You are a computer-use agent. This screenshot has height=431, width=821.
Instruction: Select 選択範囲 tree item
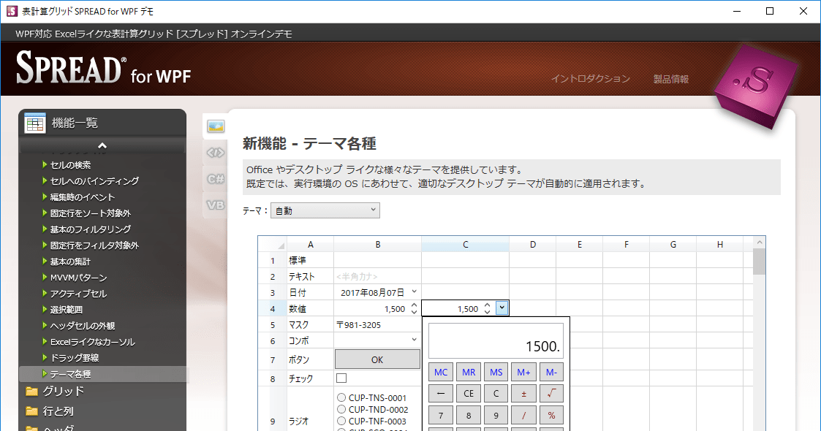point(66,310)
